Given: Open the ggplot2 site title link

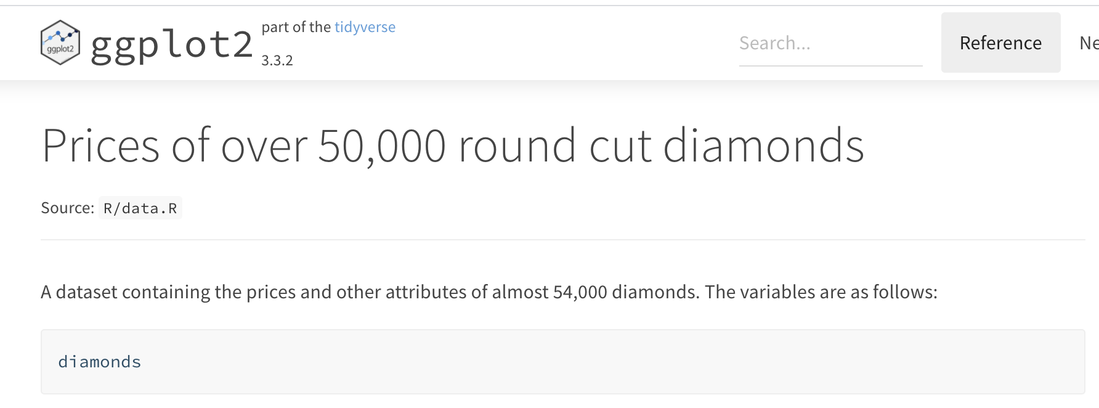Looking at the screenshot, I should coord(171,44).
